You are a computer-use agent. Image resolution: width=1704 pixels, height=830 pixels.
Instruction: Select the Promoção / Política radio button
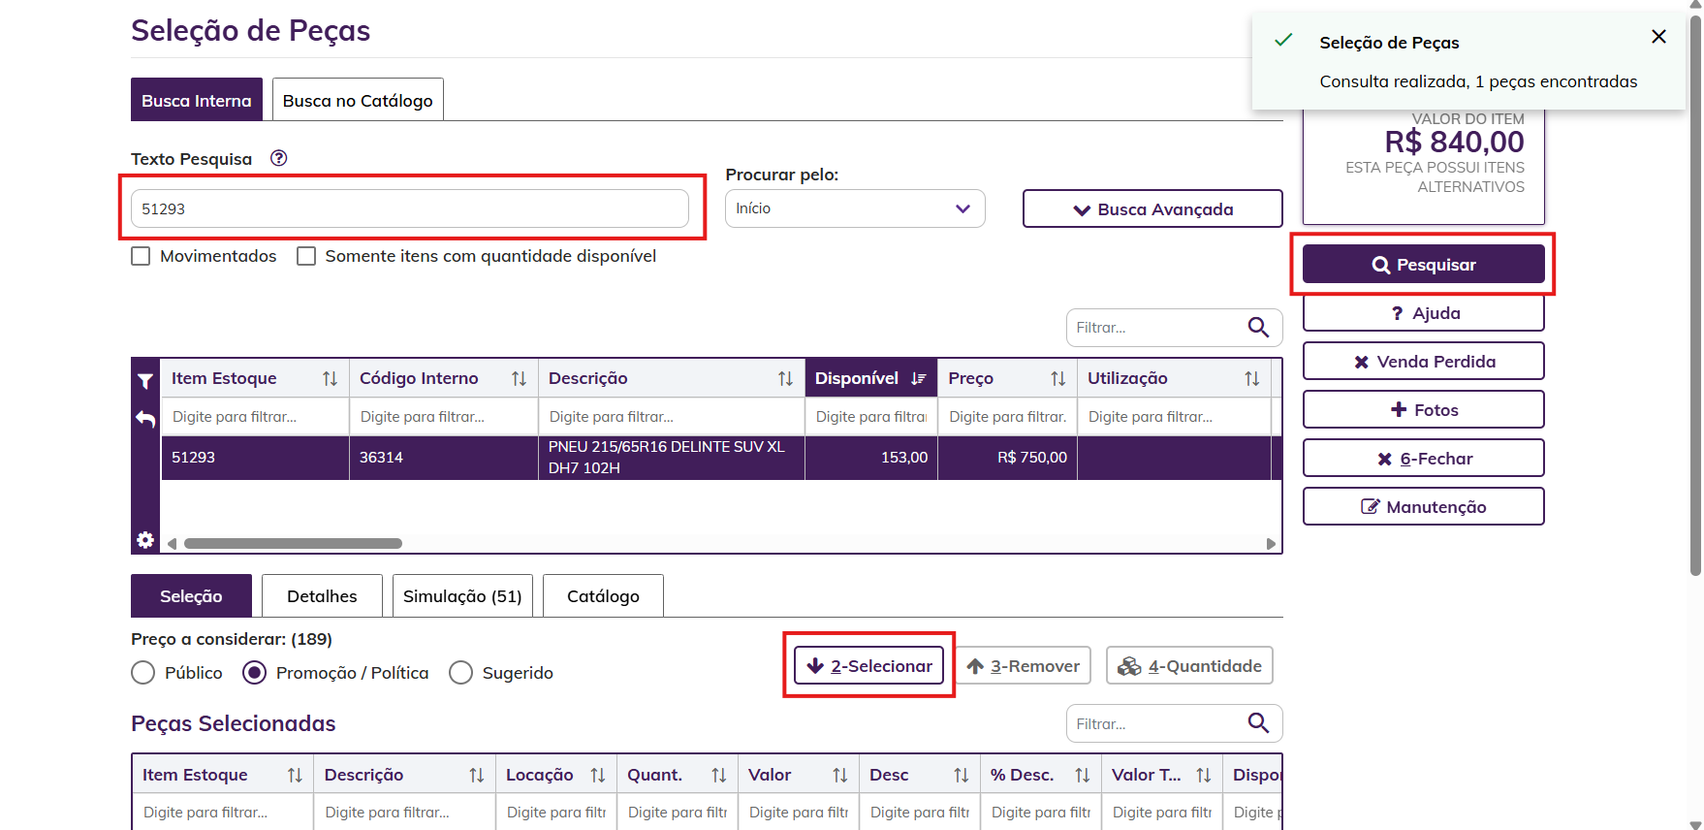(x=254, y=673)
